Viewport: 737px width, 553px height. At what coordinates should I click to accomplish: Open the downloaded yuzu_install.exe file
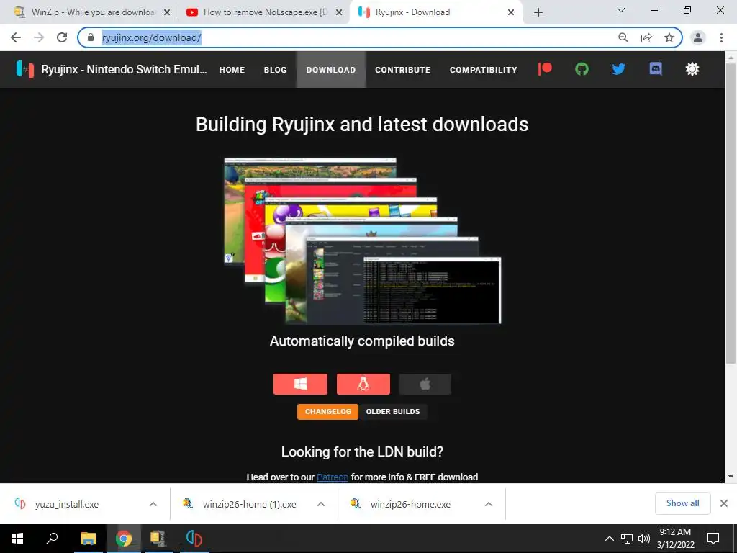[67, 504]
